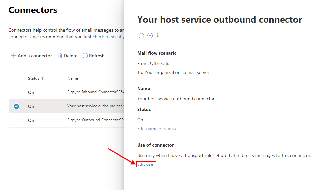Click On status of Sigsync-Inbound row
The width and height of the screenshot is (314, 190).
point(31,92)
